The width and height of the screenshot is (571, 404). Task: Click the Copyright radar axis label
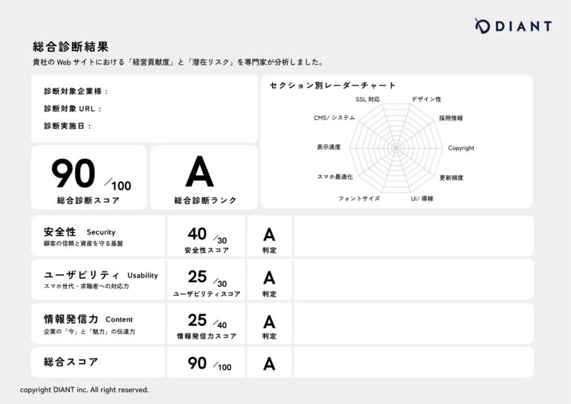461,148
